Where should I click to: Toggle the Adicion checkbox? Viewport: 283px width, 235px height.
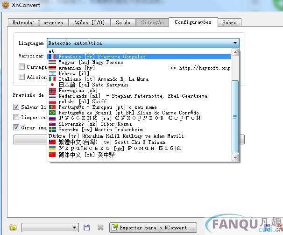click(21, 77)
